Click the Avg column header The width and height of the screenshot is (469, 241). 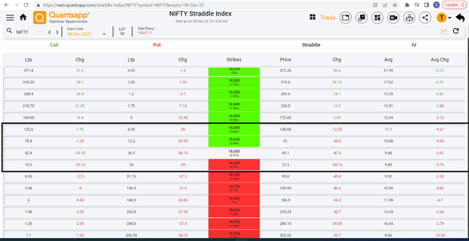389,60
